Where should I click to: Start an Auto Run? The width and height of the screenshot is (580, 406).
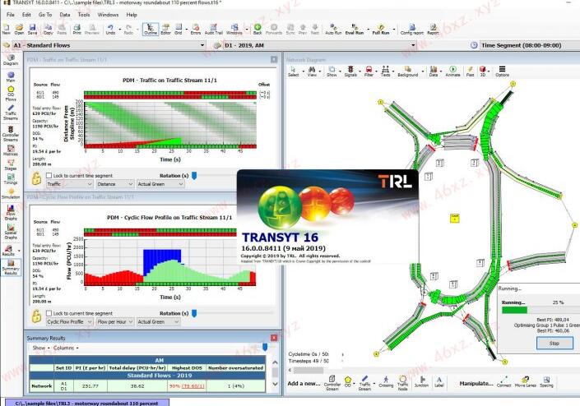(x=333, y=30)
